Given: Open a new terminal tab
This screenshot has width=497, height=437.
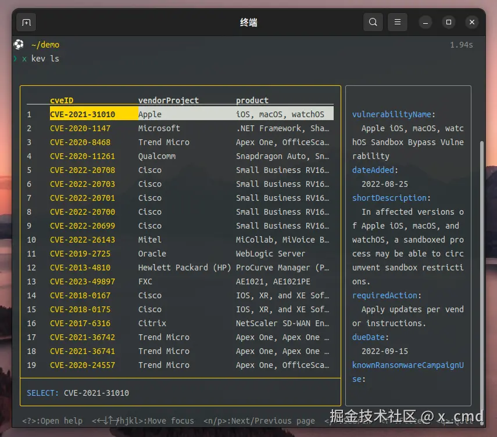Looking at the screenshot, I should point(26,22).
